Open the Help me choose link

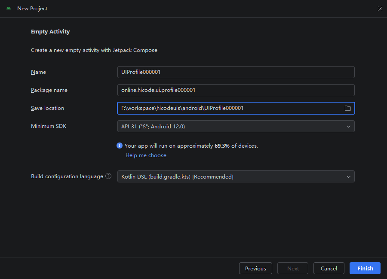(146, 155)
